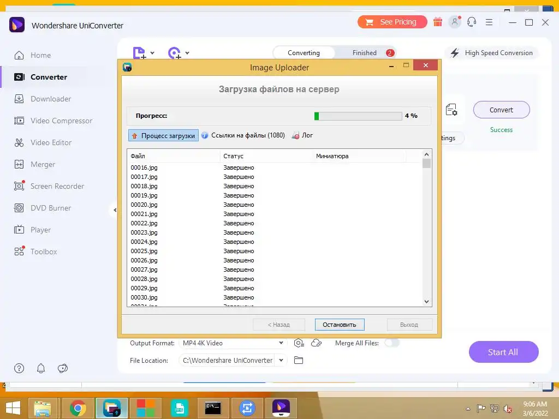Open the gift box icon

click(x=438, y=22)
